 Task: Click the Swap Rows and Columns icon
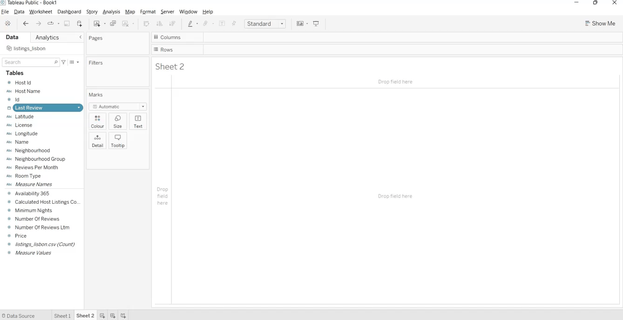(x=146, y=24)
